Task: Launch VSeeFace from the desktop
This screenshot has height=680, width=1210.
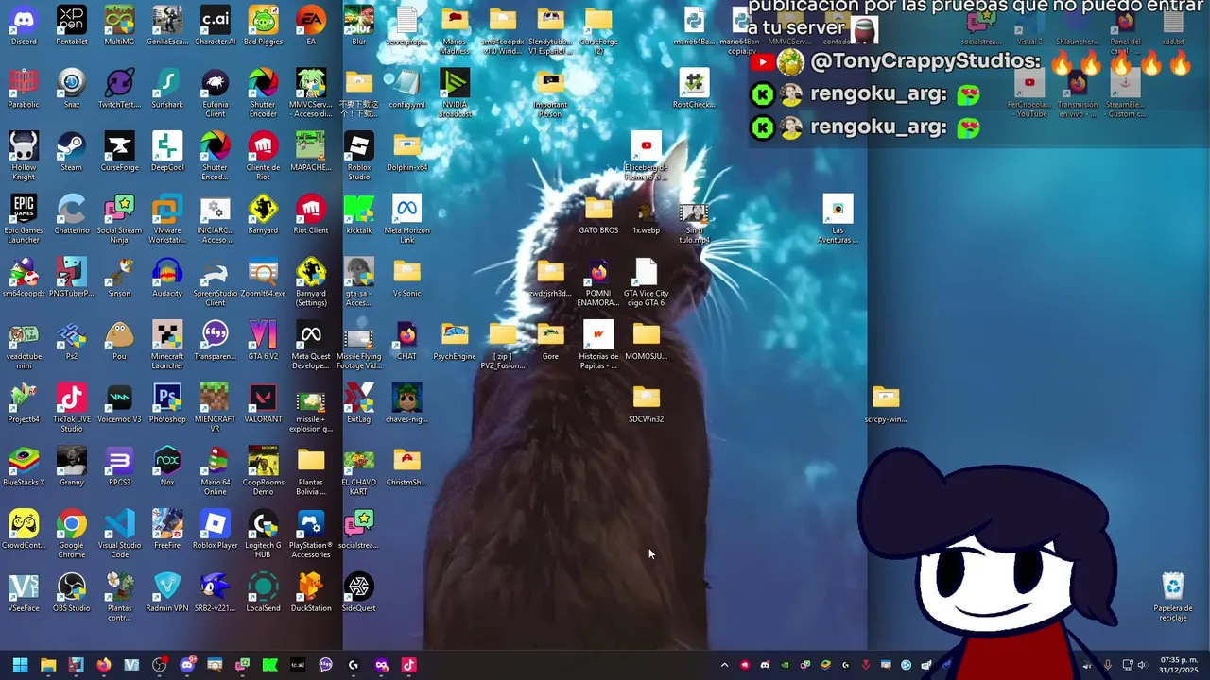Action: pyautogui.click(x=24, y=592)
